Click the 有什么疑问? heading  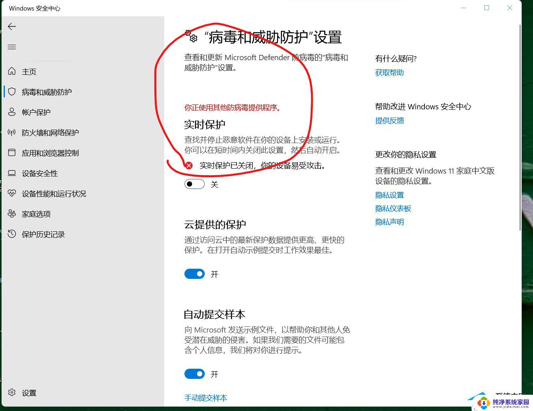point(396,59)
